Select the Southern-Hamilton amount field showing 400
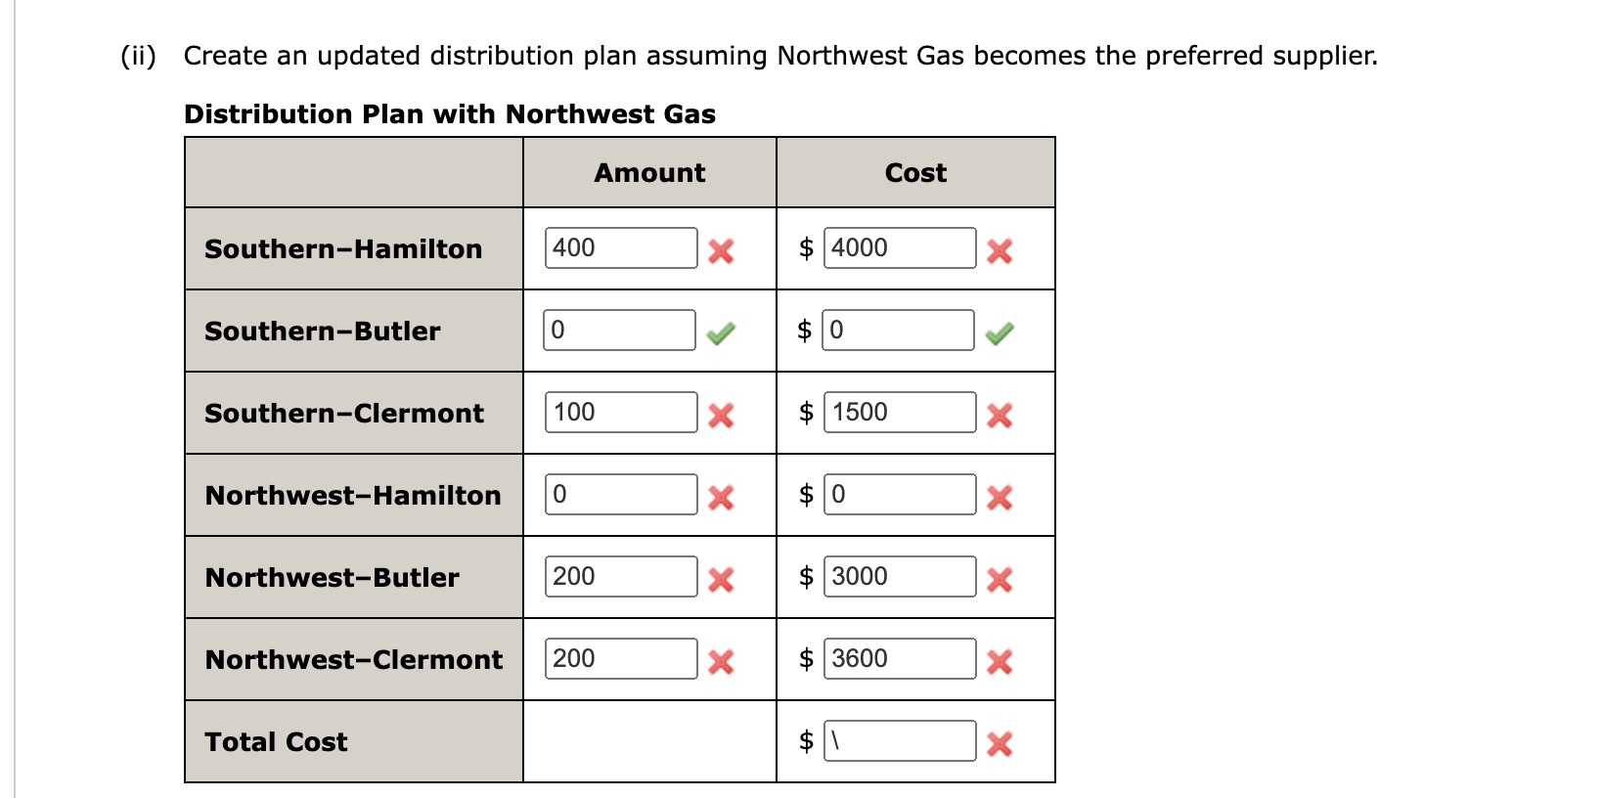Image resolution: width=1602 pixels, height=798 pixels. pyautogui.click(x=620, y=247)
